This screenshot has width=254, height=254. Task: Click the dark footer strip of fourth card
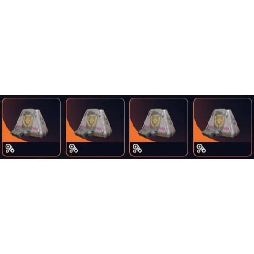pyautogui.click(x=223, y=149)
